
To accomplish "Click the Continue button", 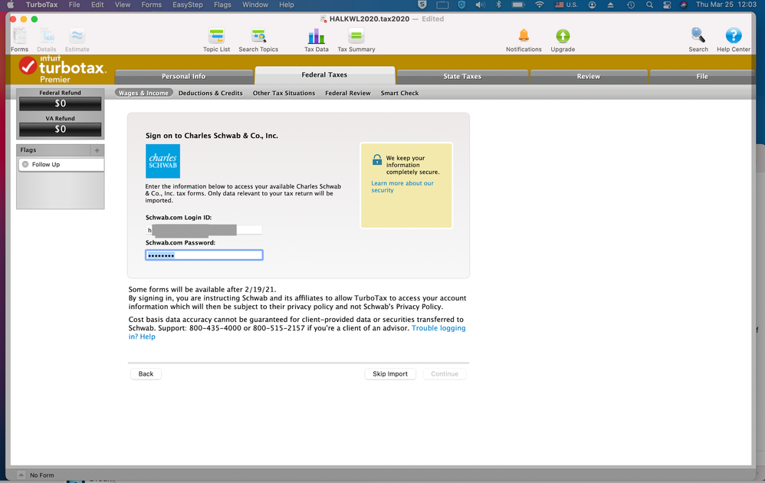I will [445, 373].
